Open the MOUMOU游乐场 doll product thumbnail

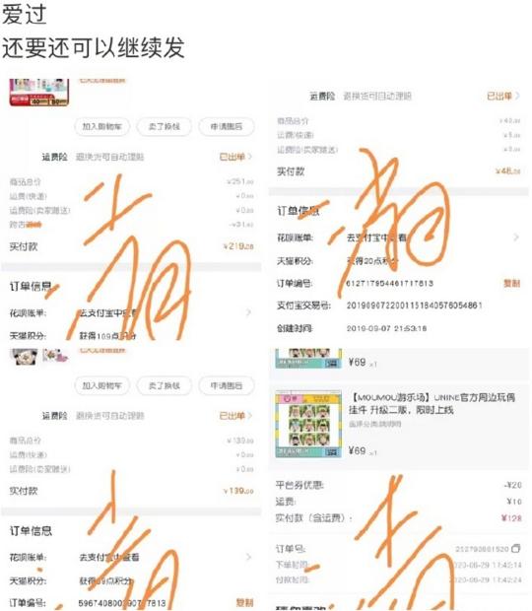308,424
